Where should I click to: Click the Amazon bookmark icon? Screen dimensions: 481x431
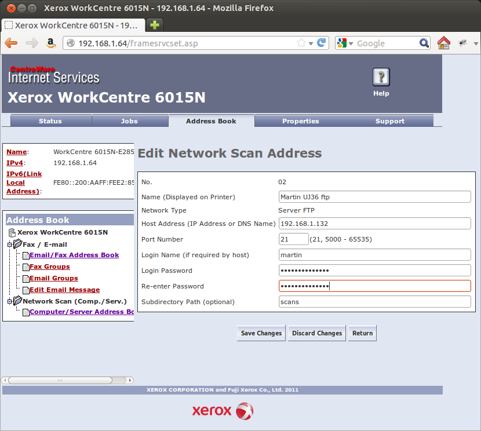pyautogui.click(x=50, y=43)
